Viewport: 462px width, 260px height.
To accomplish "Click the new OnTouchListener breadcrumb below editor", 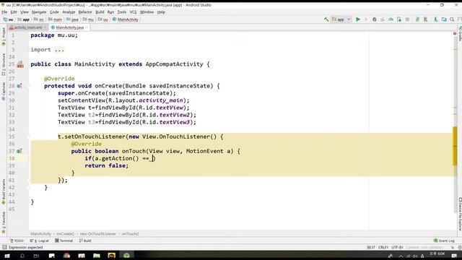I will click(98, 234).
